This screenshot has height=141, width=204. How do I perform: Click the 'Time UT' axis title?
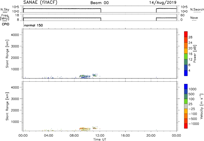[x=100, y=139]
